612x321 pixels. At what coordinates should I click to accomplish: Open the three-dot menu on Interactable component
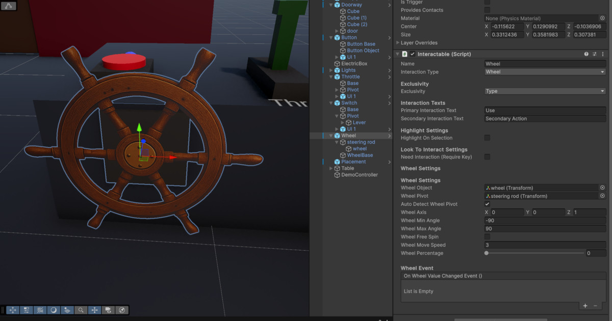tap(602, 53)
